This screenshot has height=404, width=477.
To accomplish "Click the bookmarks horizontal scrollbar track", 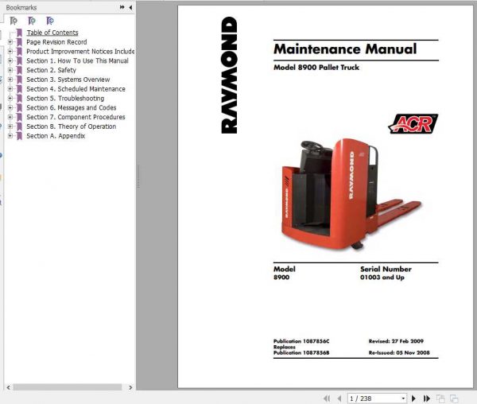I will pos(68,387).
